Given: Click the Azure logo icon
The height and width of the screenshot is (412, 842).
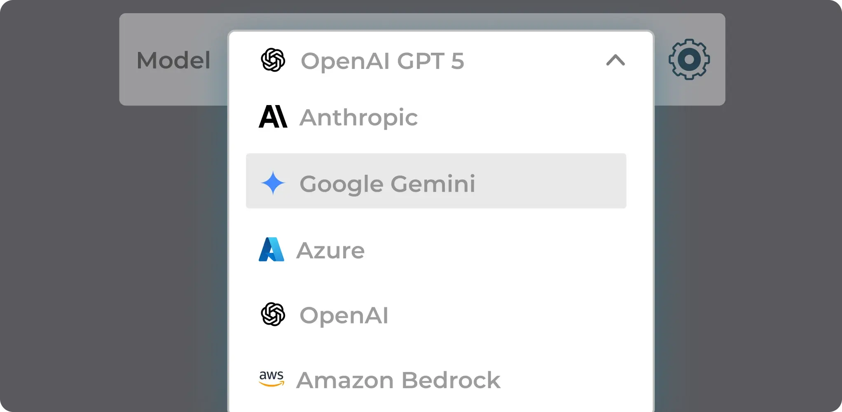Looking at the screenshot, I should coord(271,249).
